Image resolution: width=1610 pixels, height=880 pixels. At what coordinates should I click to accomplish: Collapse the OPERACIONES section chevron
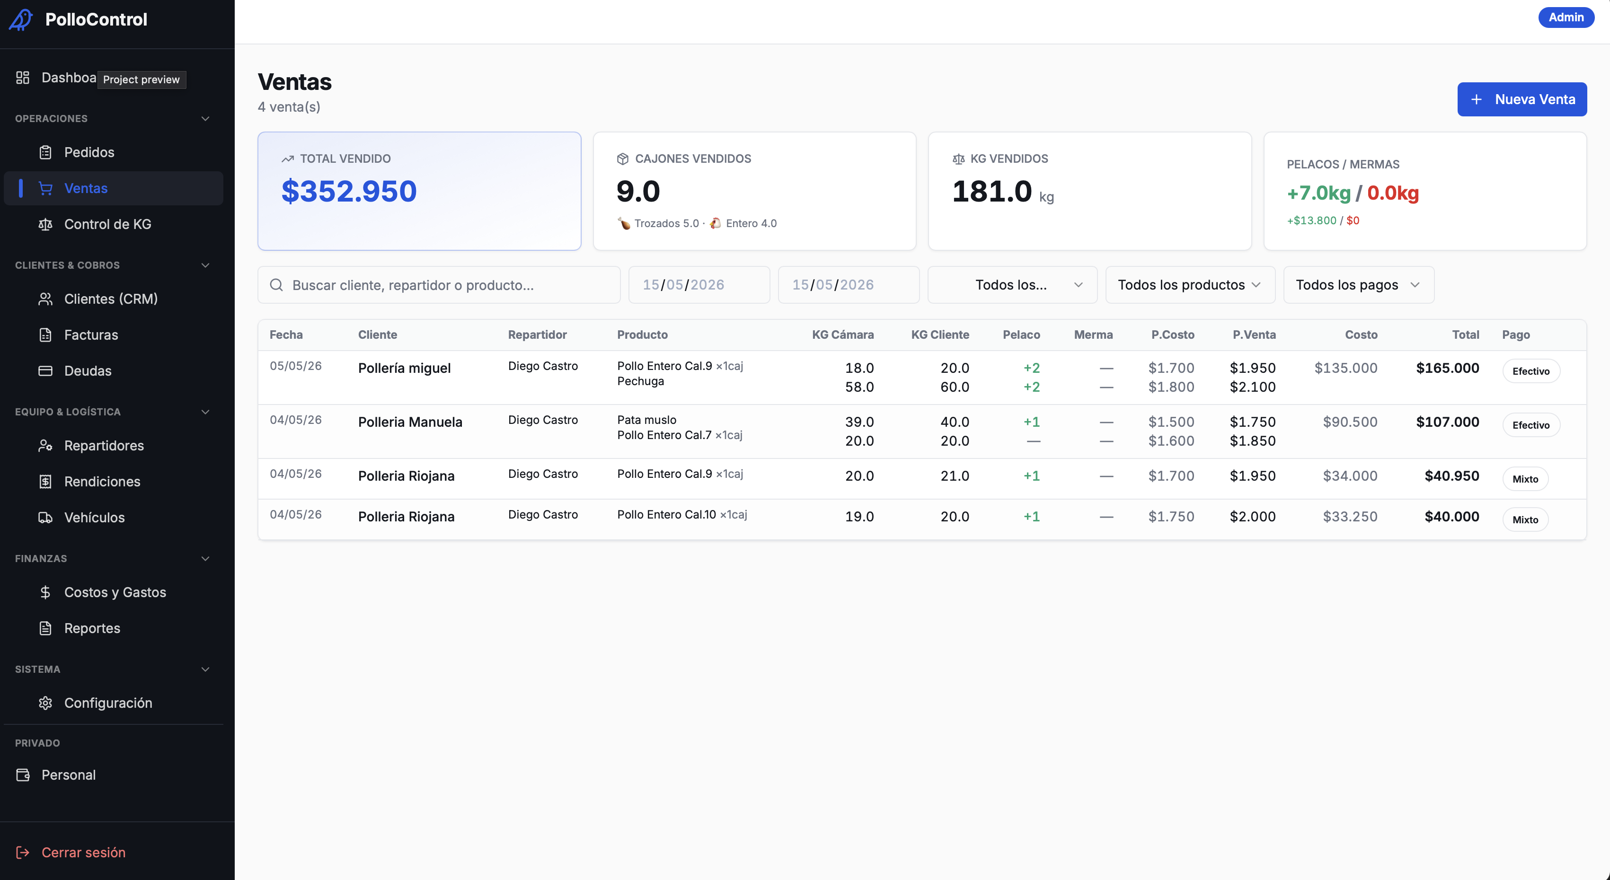(205, 119)
